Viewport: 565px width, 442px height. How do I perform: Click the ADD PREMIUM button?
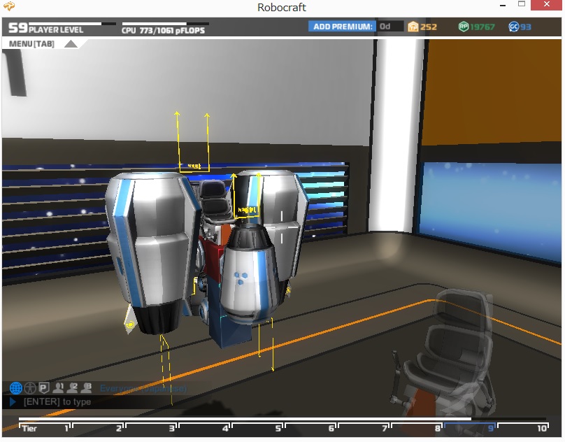(342, 27)
